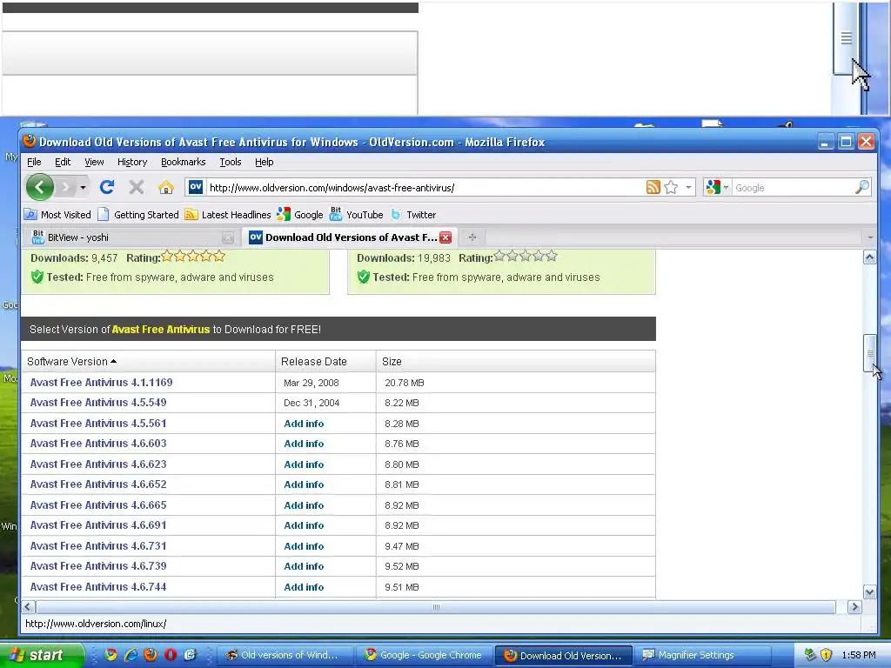The image size is (891, 668).
Task: Close the BitView - yoshi tab
Action: click(x=228, y=237)
